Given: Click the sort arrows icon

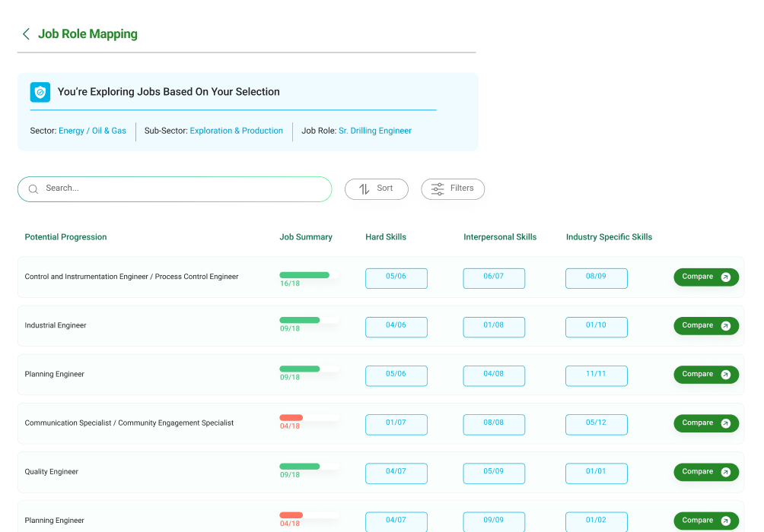Looking at the screenshot, I should [364, 189].
